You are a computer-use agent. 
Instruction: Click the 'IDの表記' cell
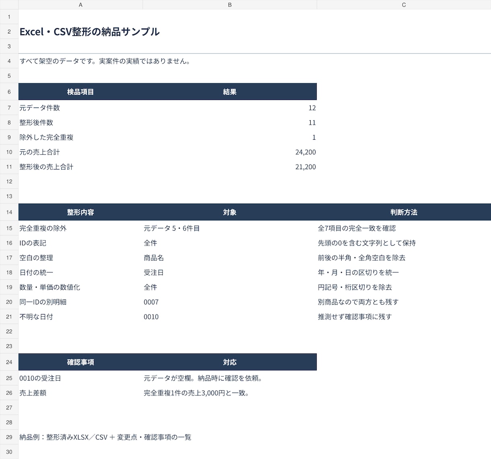pos(80,243)
